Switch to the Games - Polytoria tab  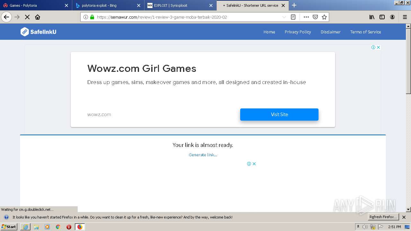tap(35, 5)
